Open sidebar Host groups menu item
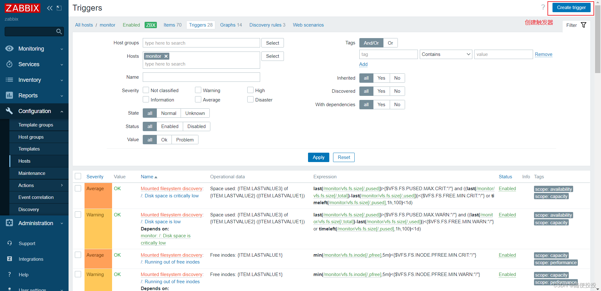The height and width of the screenshot is (291, 601). click(x=39, y=137)
